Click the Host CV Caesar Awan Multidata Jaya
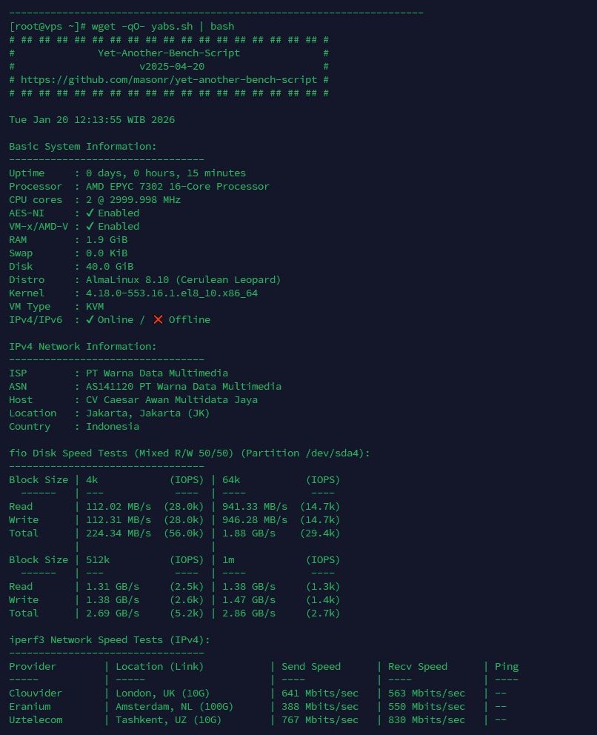Viewport: 597px width, 735px height. click(x=172, y=400)
